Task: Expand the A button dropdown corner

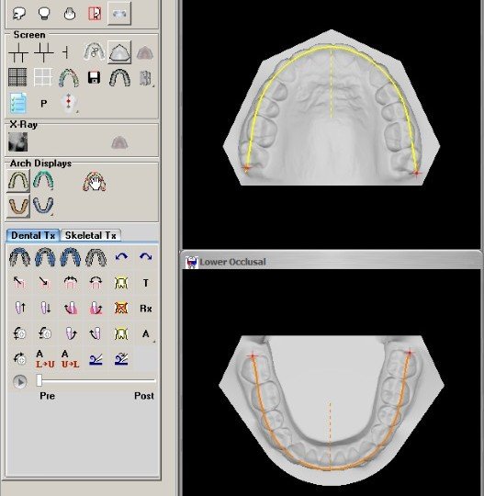Action: click(x=153, y=342)
